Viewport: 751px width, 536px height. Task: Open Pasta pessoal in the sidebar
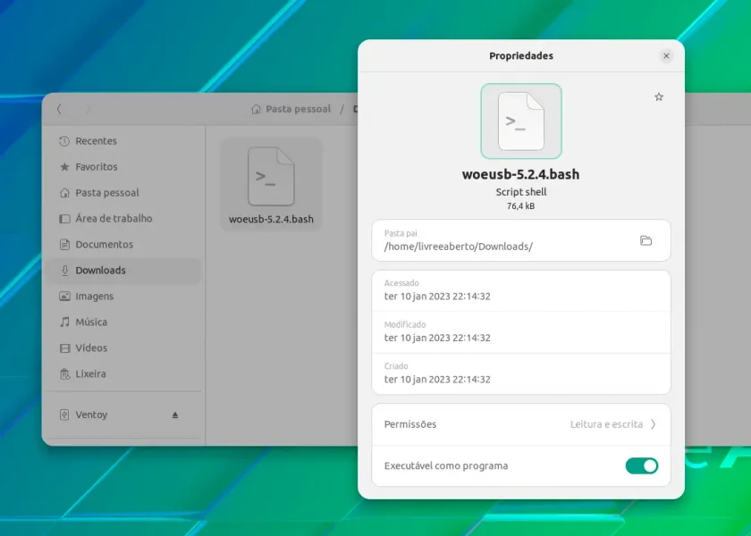click(x=124, y=192)
